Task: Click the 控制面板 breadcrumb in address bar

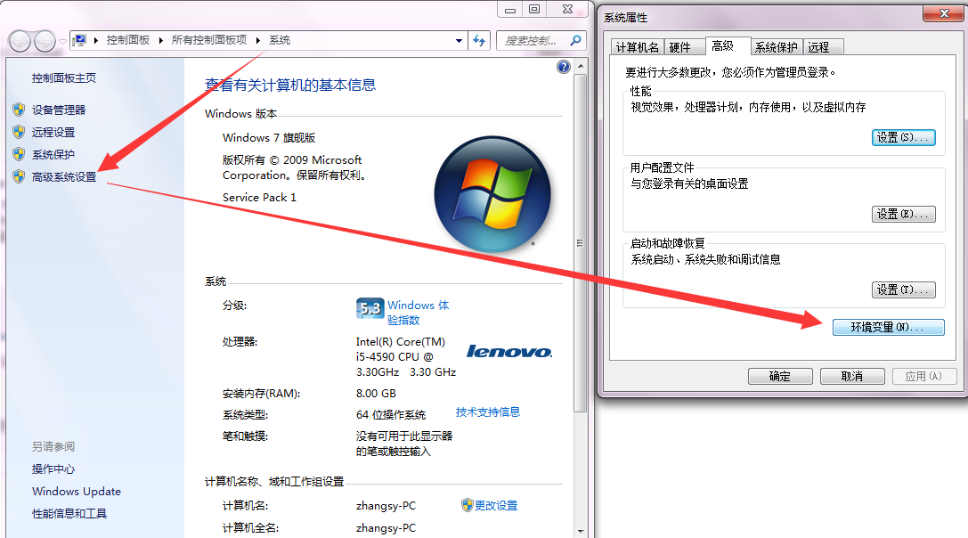Action: [x=128, y=40]
